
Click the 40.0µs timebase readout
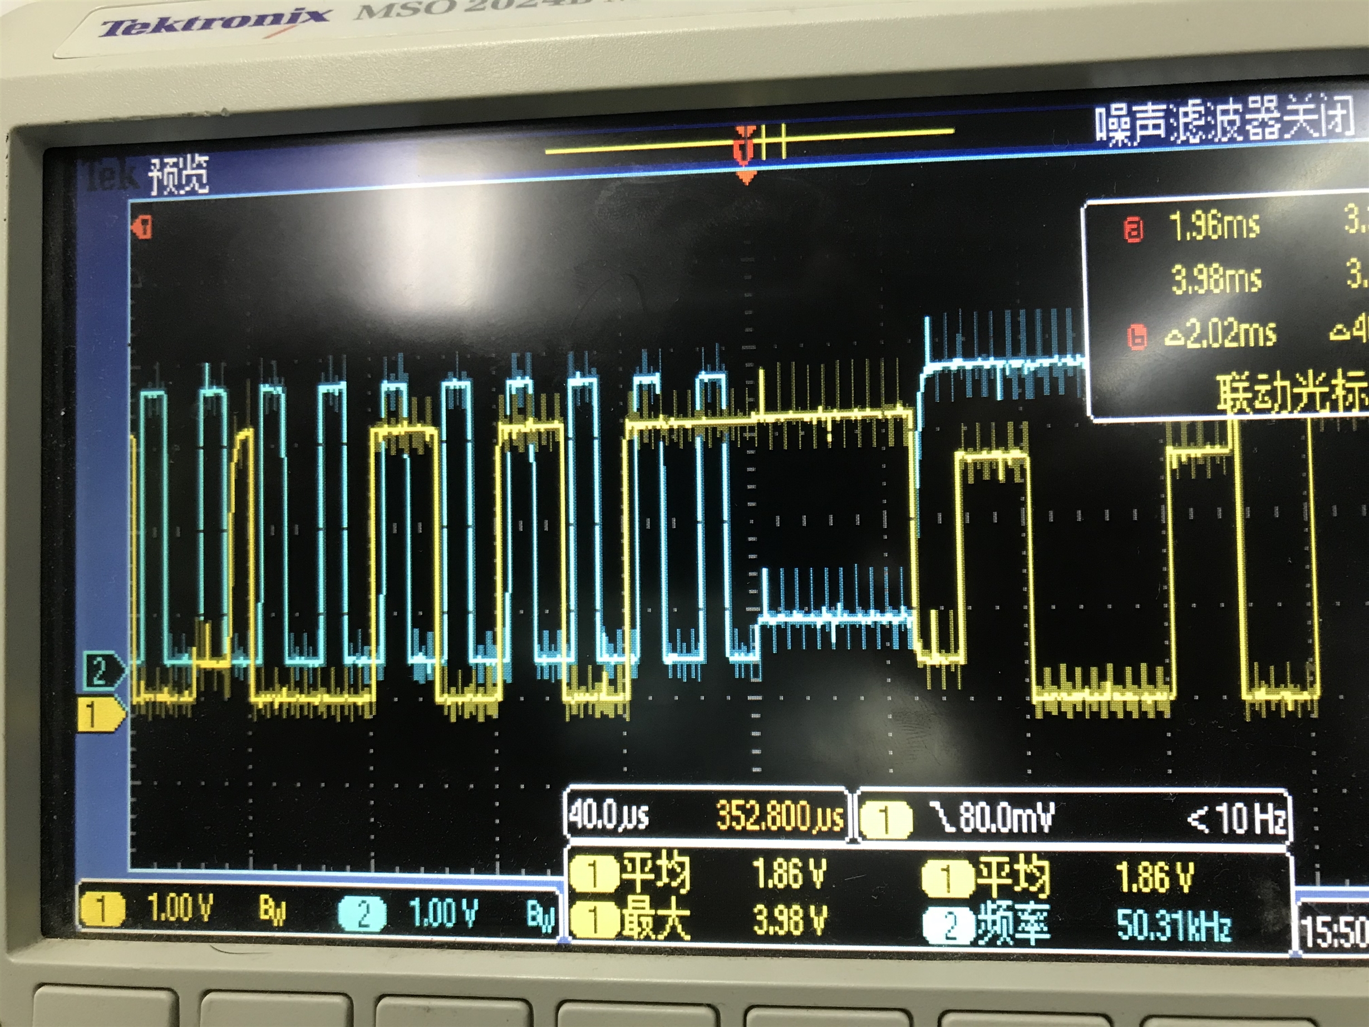(x=608, y=815)
